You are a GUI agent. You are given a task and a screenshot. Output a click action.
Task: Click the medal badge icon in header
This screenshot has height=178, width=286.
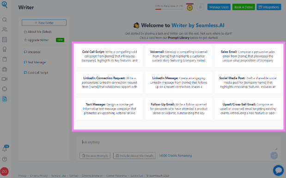(190, 7)
